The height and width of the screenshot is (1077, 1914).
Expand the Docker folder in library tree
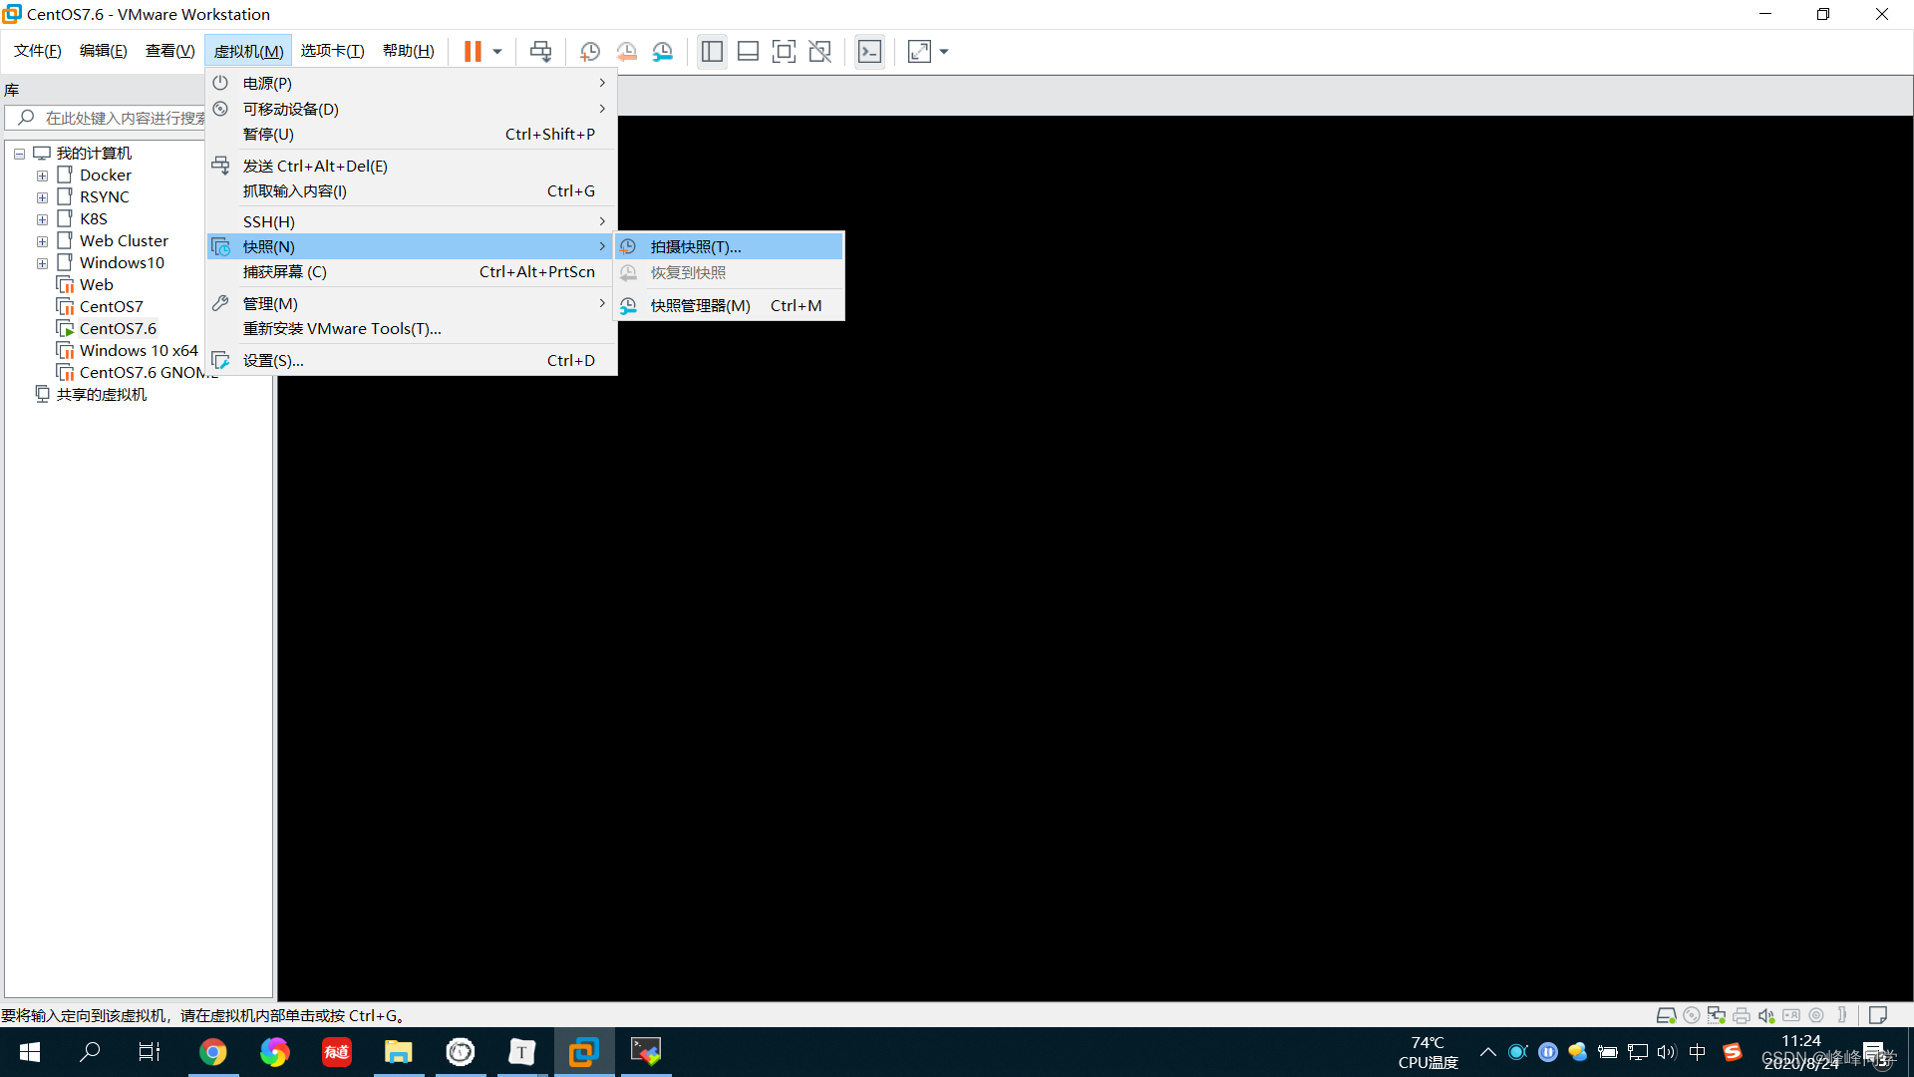coord(42,176)
